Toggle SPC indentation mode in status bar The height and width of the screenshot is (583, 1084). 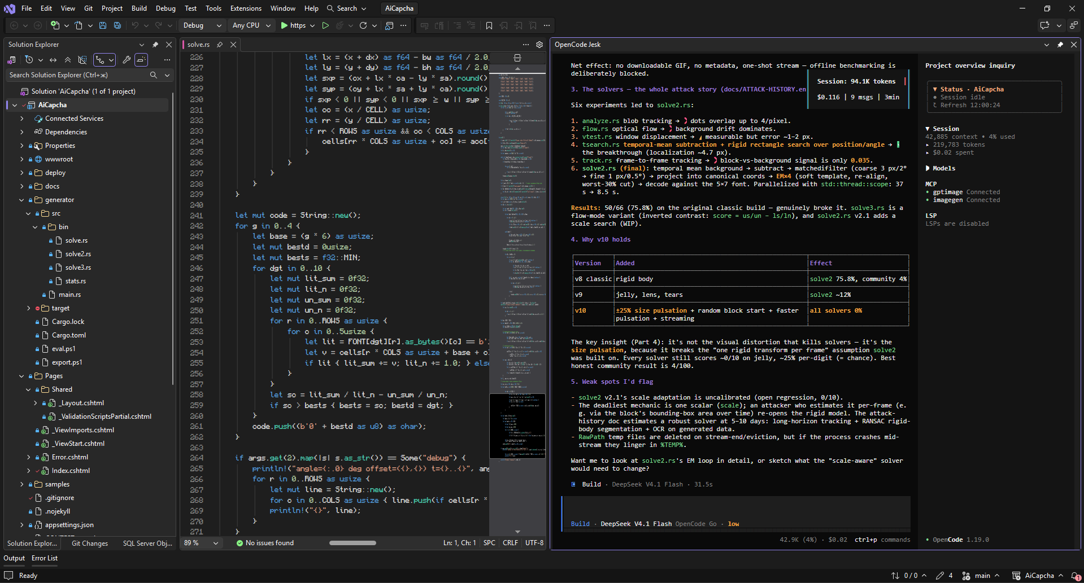[x=489, y=543]
